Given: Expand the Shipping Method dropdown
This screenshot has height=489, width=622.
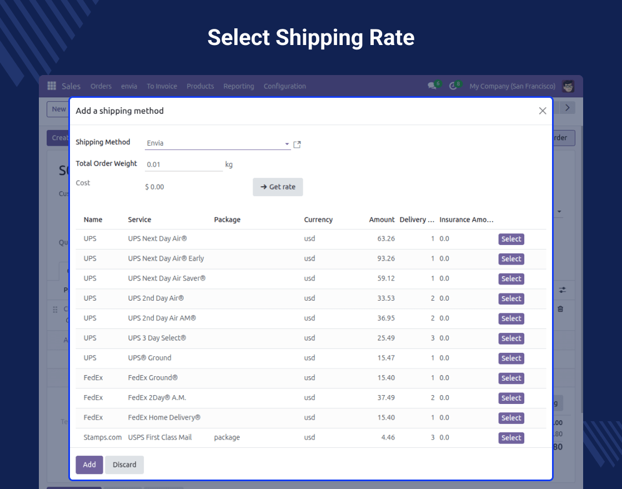Looking at the screenshot, I should coord(287,144).
